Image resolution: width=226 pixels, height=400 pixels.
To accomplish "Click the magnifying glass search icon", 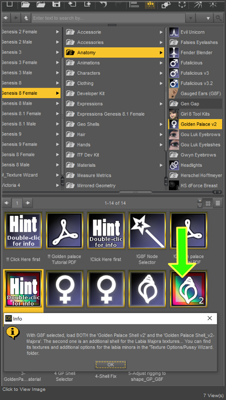I will tap(218, 18).
